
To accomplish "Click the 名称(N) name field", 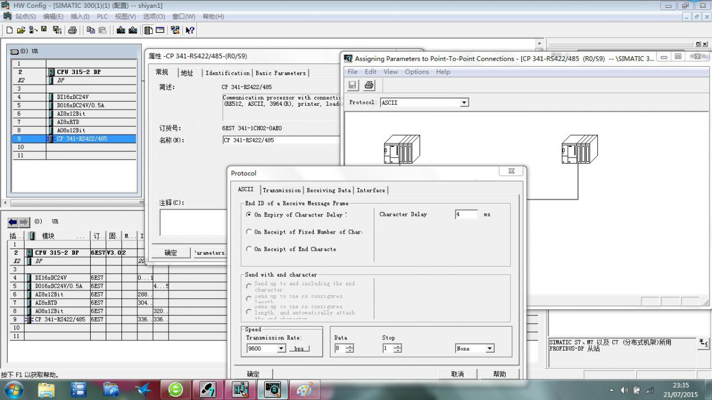I will tap(281, 140).
